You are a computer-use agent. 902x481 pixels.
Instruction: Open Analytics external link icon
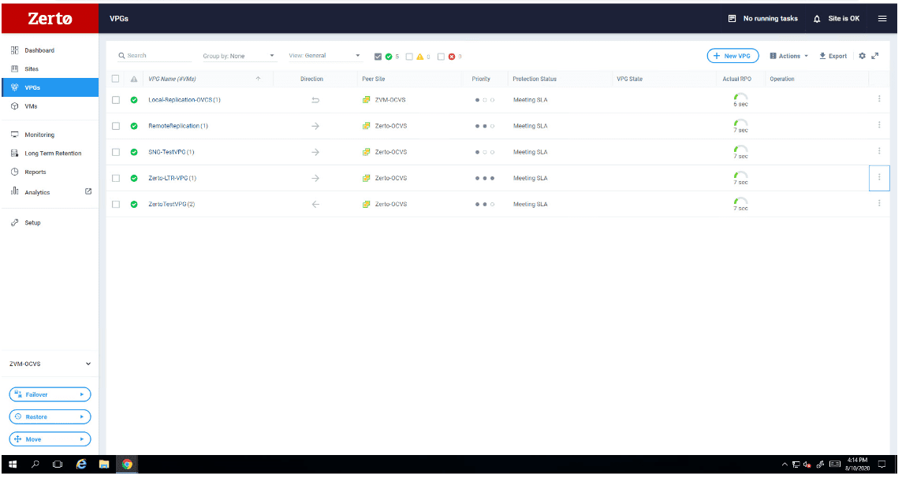(x=88, y=191)
